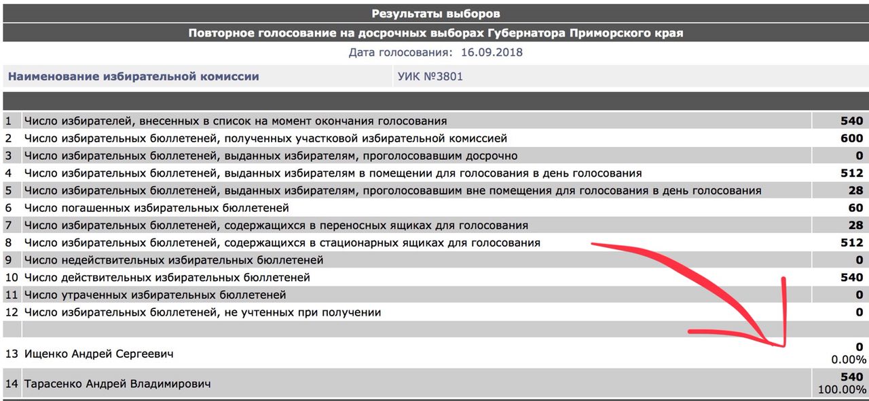Select the lost ballots row 11 label
Viewport: 869px width, 401px height.
[155, 295]
